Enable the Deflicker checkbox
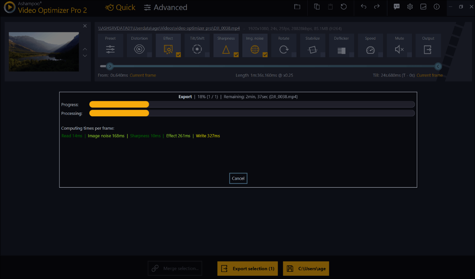The image size is (475, 279). (352, 55)
